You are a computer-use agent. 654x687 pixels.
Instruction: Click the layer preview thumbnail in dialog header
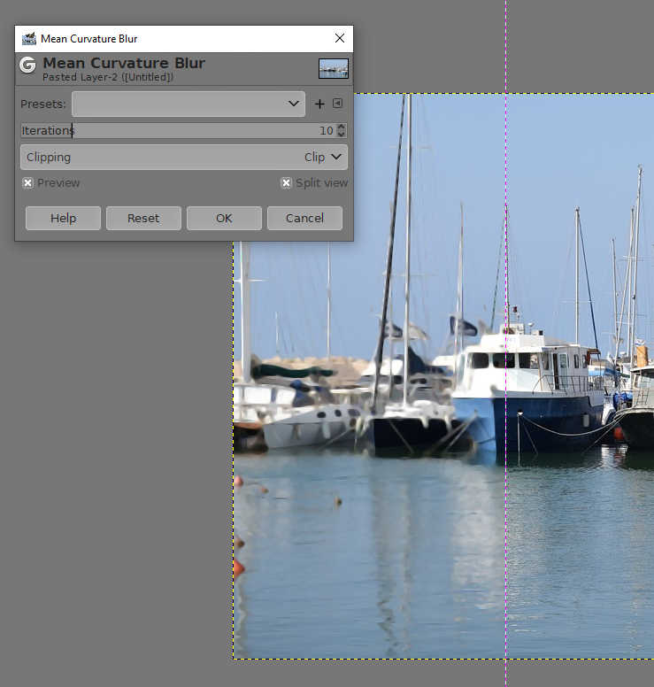(334, 68)
